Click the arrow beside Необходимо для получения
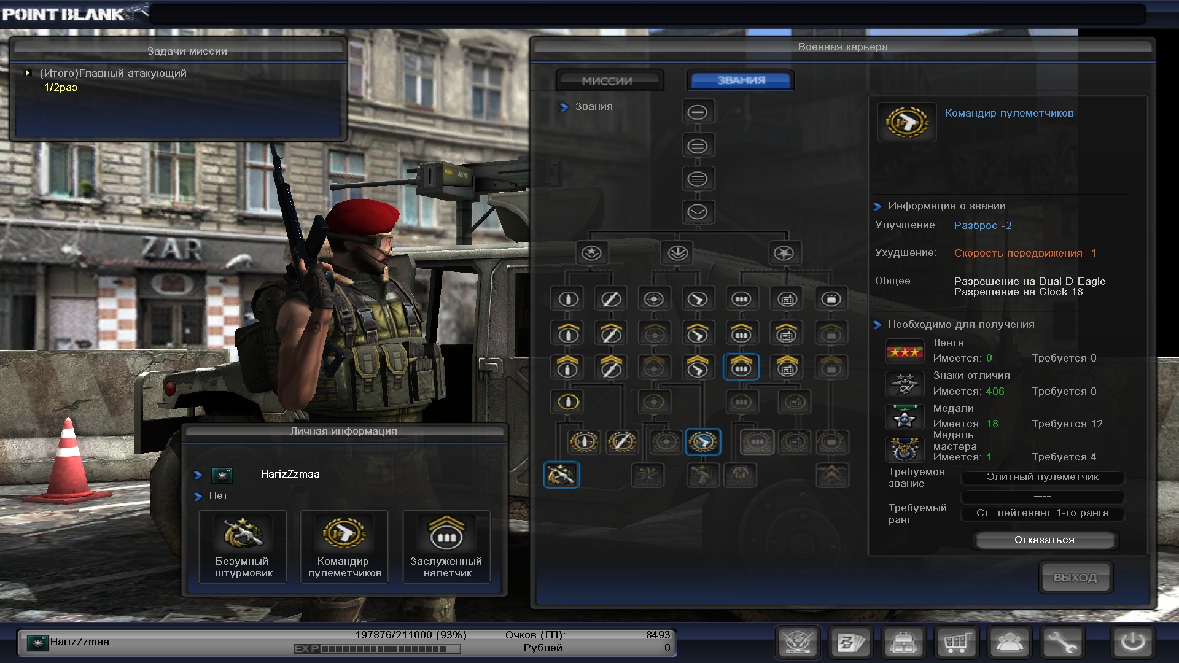This screenshot has width=1179, height=663. [x=877, y=325]
